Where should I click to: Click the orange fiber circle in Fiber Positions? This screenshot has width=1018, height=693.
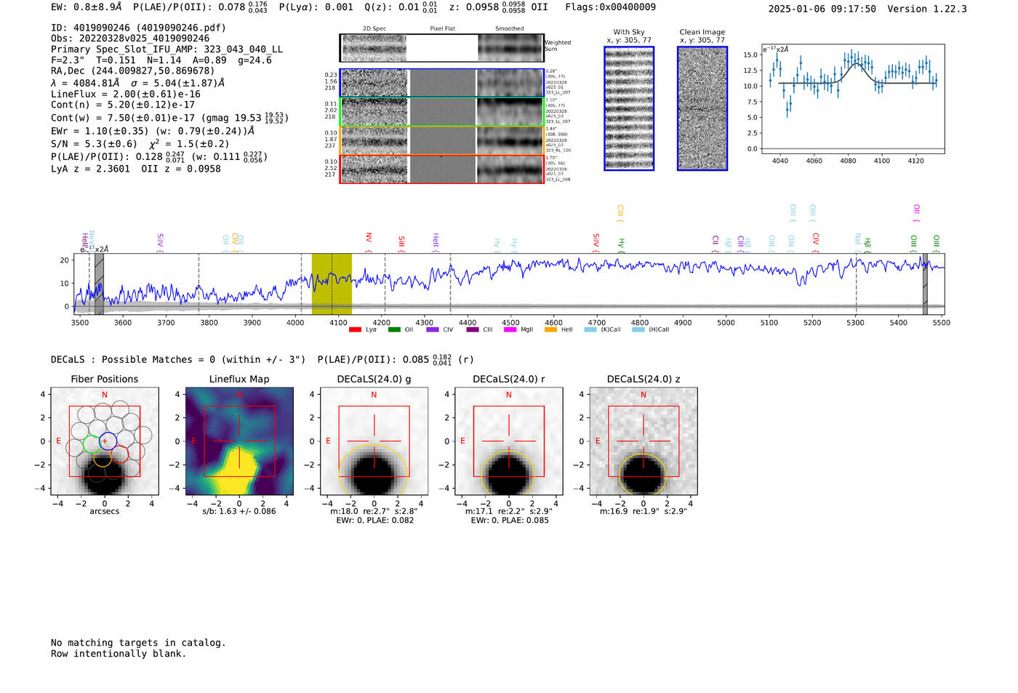pos(103,457)
